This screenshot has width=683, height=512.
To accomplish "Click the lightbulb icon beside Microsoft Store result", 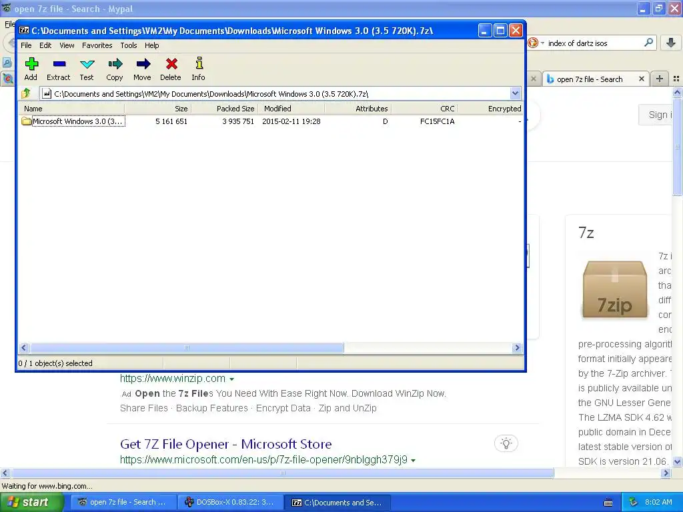I will [x=506, y=443].
